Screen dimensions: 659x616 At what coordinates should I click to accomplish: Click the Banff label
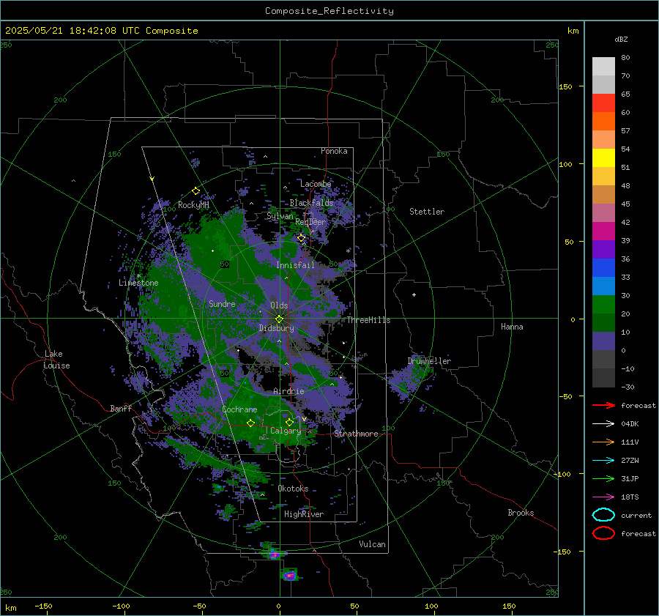pos(121,408)
